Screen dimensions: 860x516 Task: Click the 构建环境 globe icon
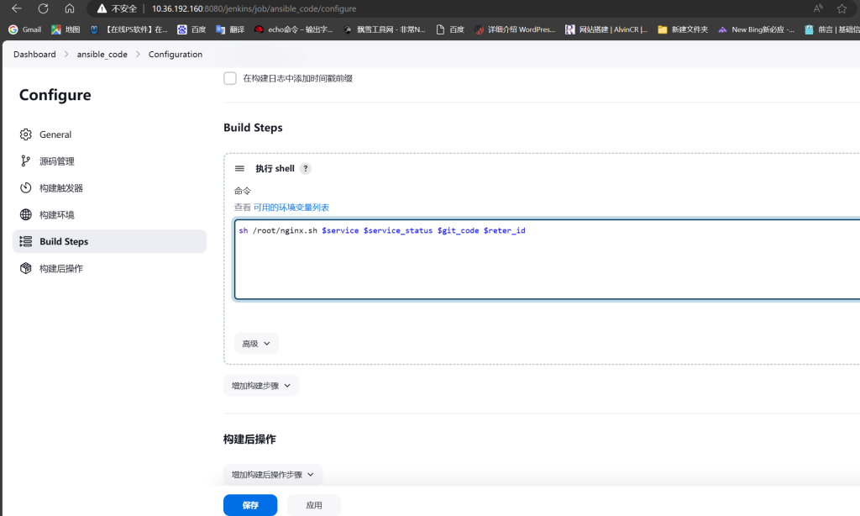click(x=26, y=214)
